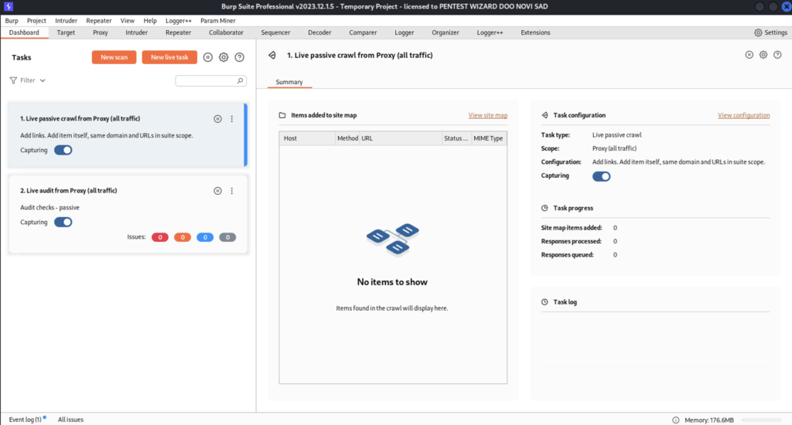This screenshot has height=425, width=792.
Task: Open the Repeater menu in menu bar
Action: tap(98, 21)
